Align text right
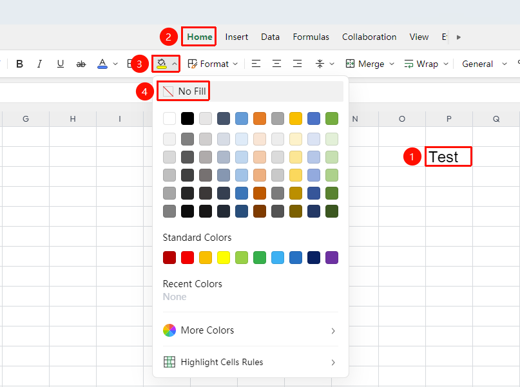Screen dimensions: 520x387 297,64
